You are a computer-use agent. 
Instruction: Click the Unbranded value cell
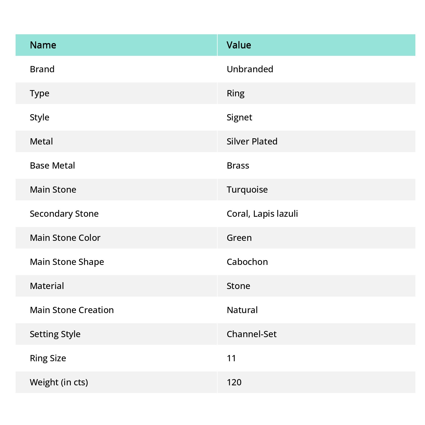[250, 69]
